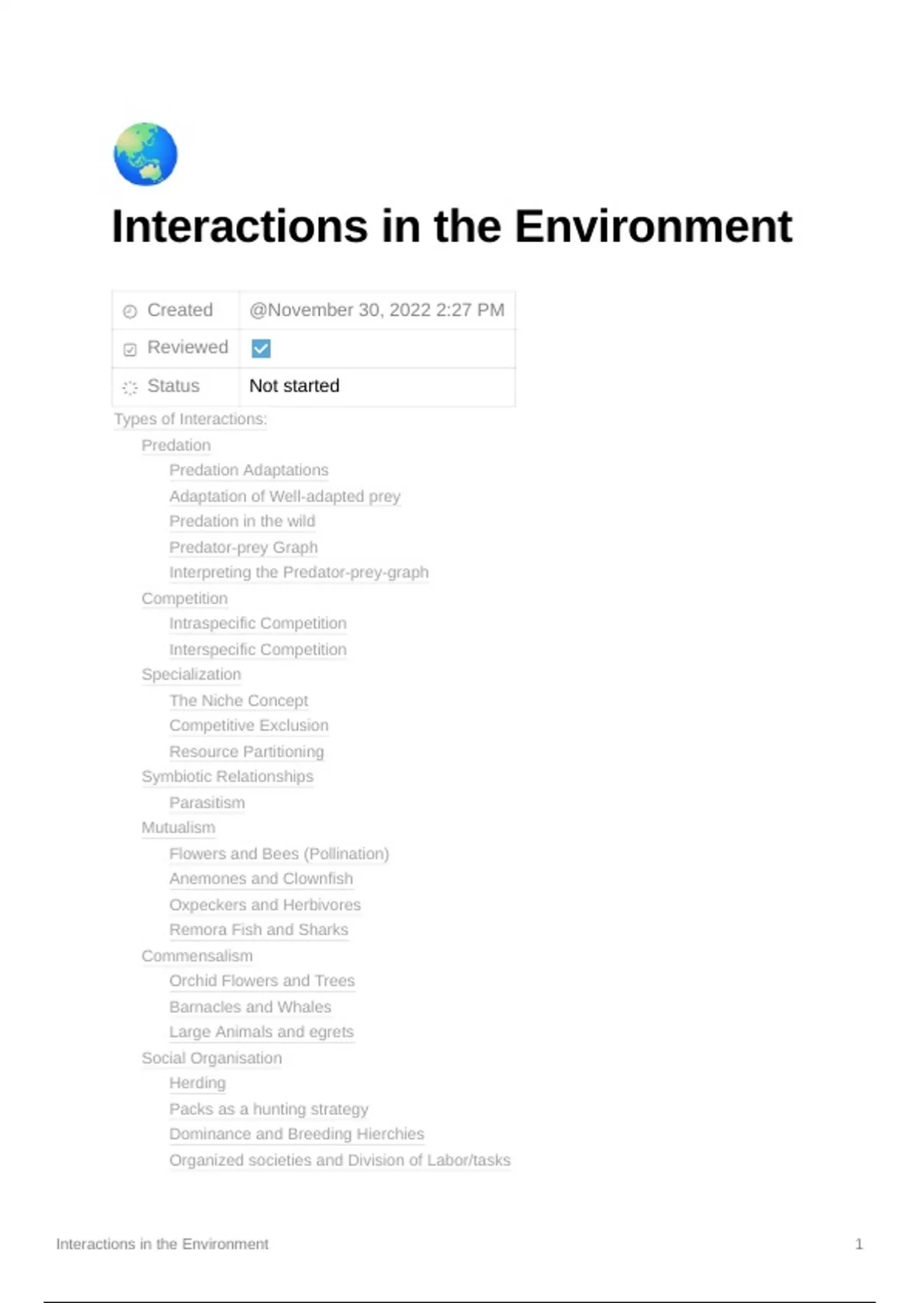The height and width of the screenshot is (1303, 920).
Task: Open the Competition contents link
Action: (x=184, y=599)
